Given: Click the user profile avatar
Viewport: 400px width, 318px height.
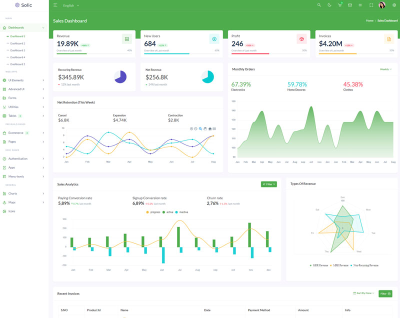Looking at the screenshot, I should coord(382,5).
